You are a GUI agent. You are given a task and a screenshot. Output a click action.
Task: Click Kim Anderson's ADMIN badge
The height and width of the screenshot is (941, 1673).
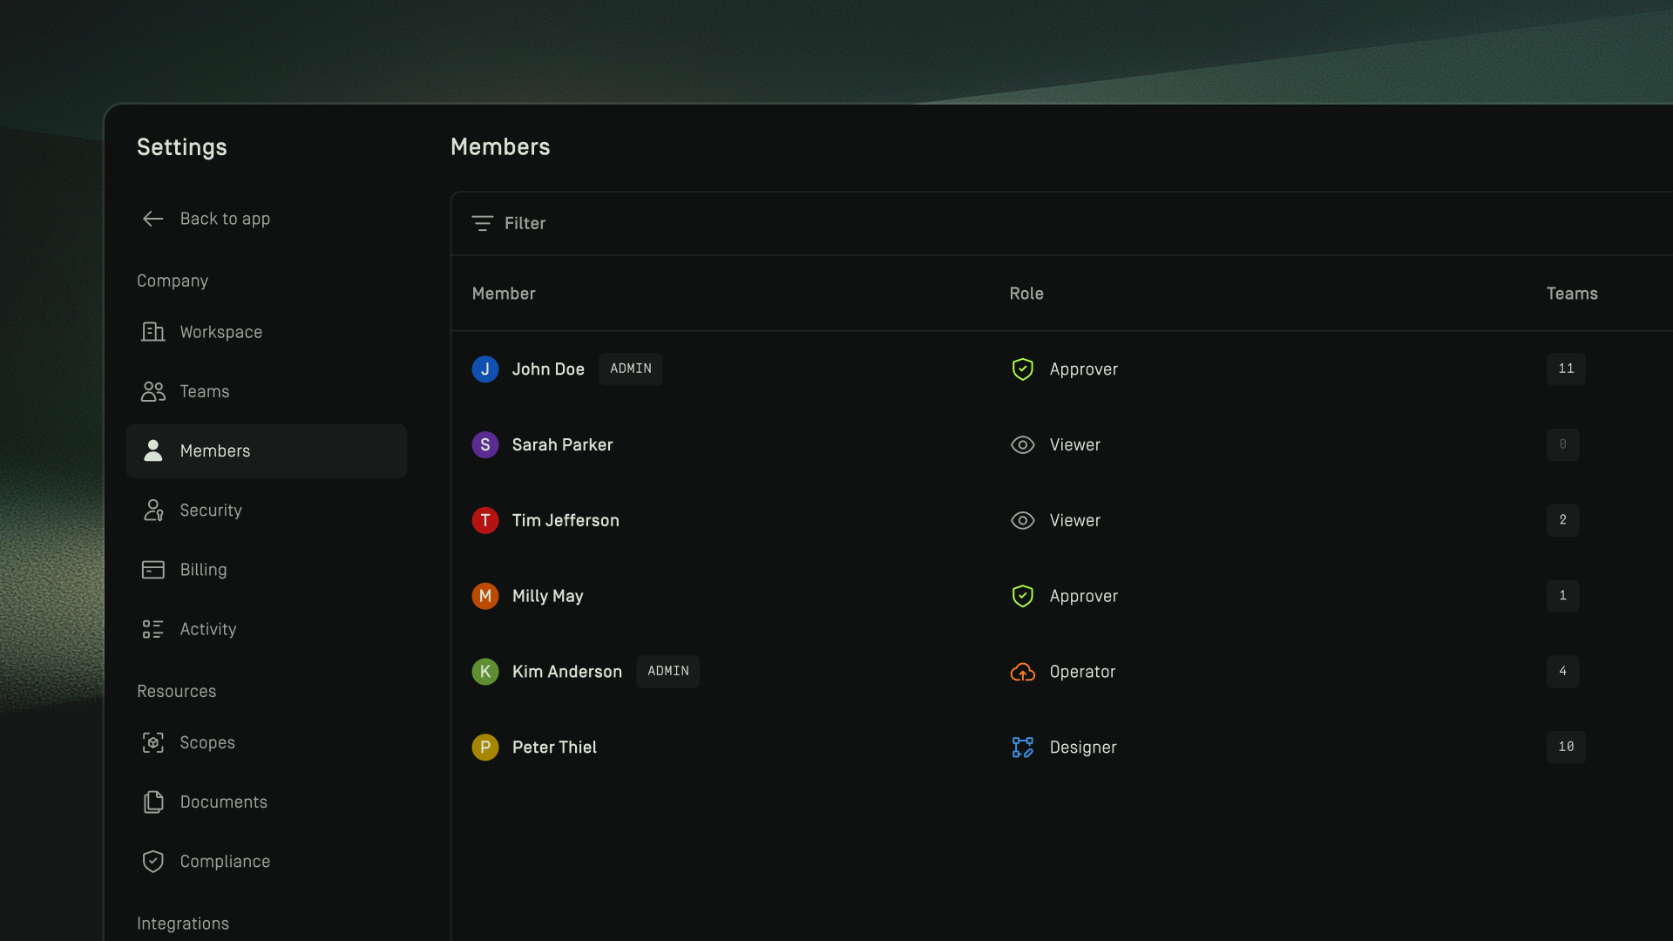tap(667, 671)
